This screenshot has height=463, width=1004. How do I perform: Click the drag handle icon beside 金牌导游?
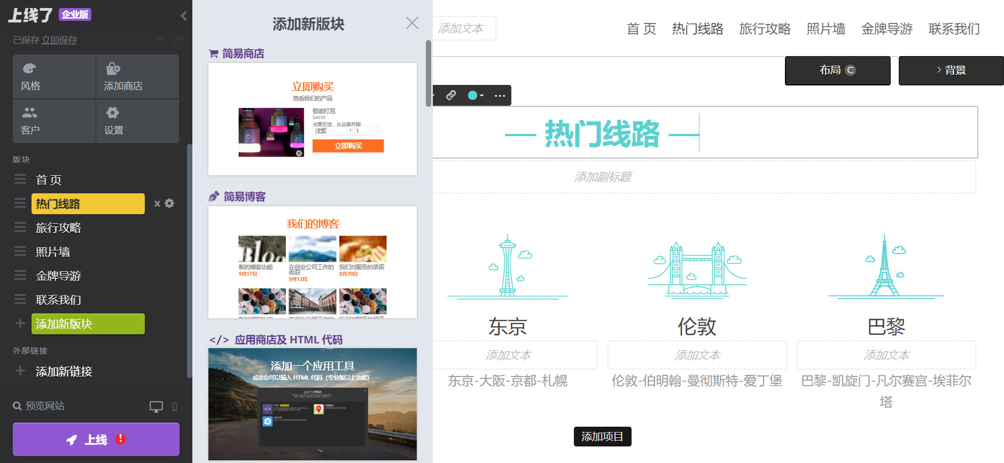(20, 276)
